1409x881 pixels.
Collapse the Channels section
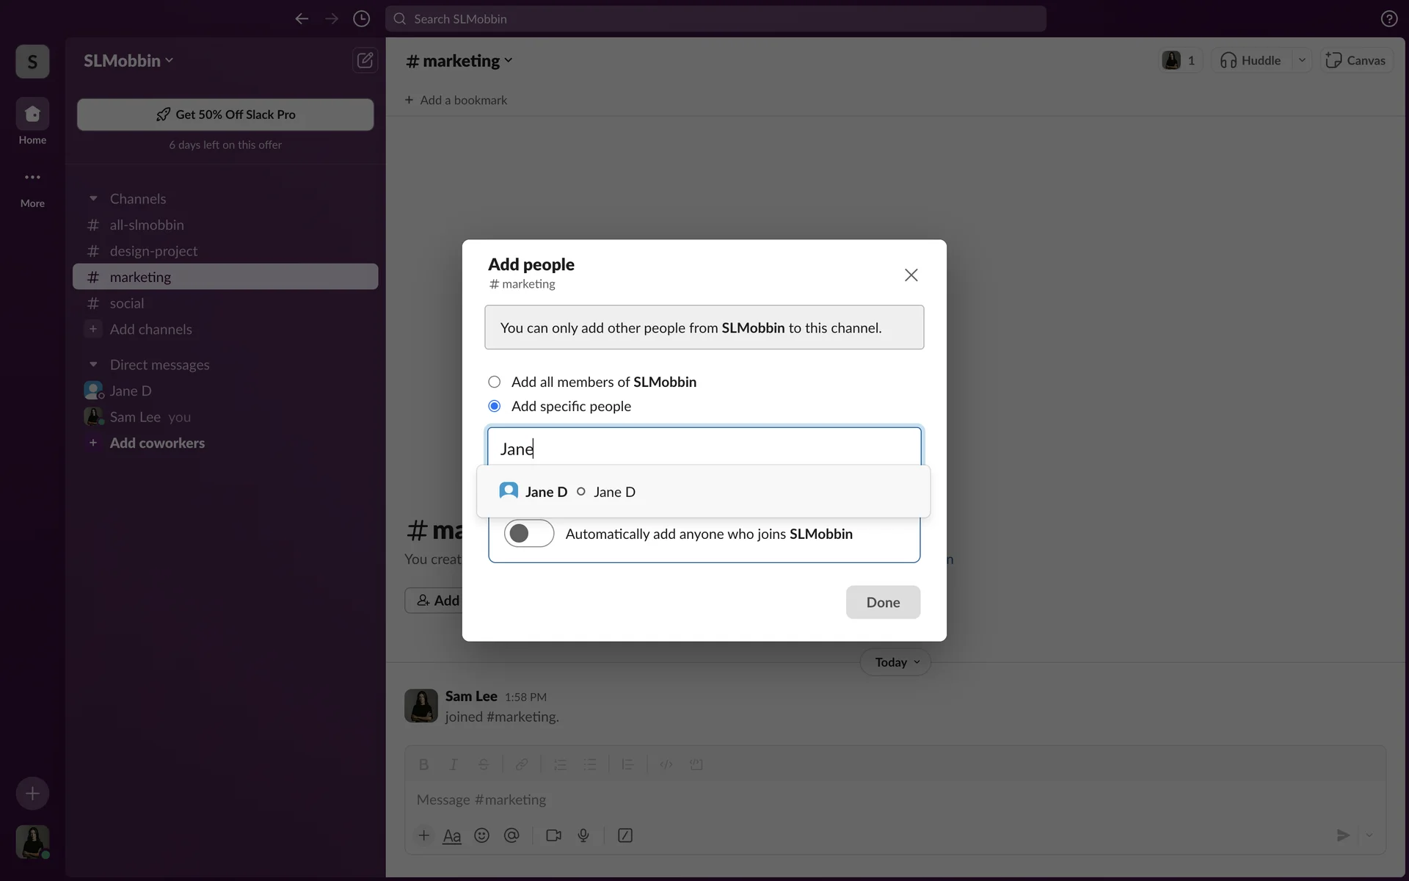click(93, 199)
